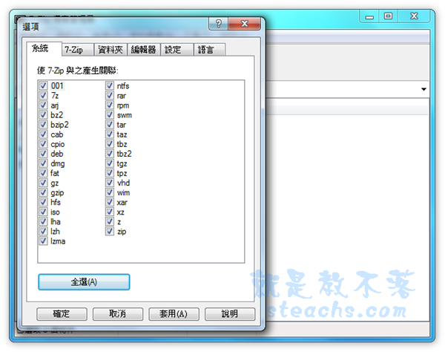
Task: Select the ntfs label in the list
Action: pyautogui.click(x=123, y=86)
